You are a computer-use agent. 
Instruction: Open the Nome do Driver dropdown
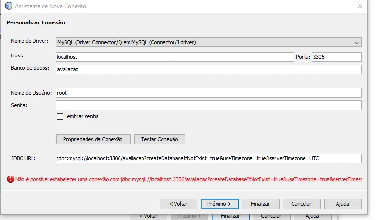coord(208,42)
